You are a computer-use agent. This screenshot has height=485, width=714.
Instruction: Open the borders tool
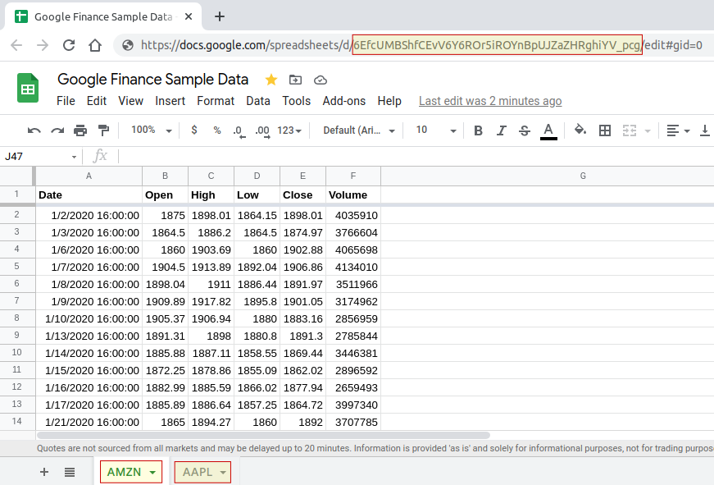605,130
